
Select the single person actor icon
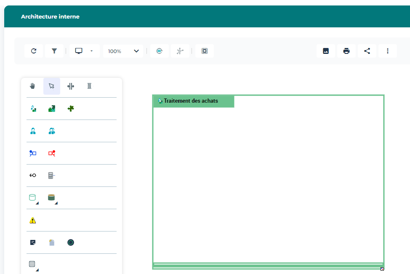pyautogui.click(x=33, y=131)
